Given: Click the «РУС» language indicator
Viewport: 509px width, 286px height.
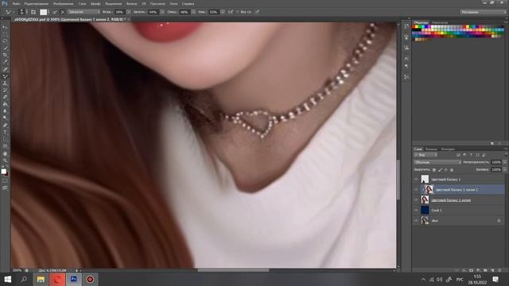Looking at the screenshot, I should (x=460, y=280).
